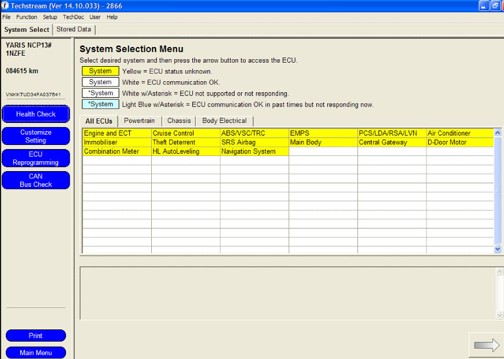
Task: Select the Chassis tab
Action: [x=178, y=121]
